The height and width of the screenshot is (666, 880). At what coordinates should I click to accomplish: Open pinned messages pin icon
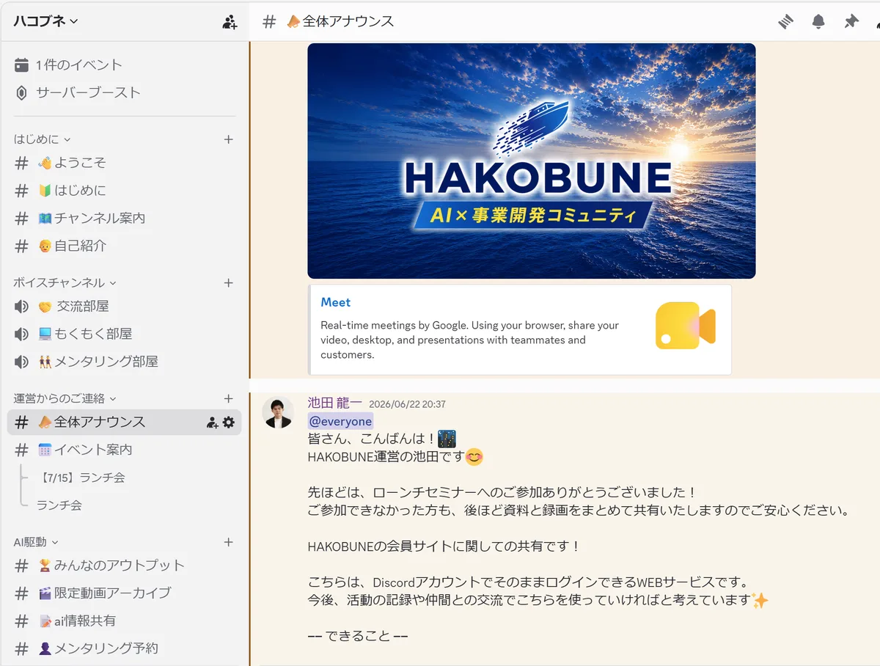tap(851, 22)
